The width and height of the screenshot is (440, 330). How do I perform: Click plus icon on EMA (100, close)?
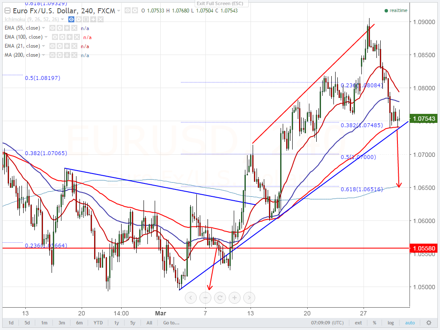pos(70,37)
